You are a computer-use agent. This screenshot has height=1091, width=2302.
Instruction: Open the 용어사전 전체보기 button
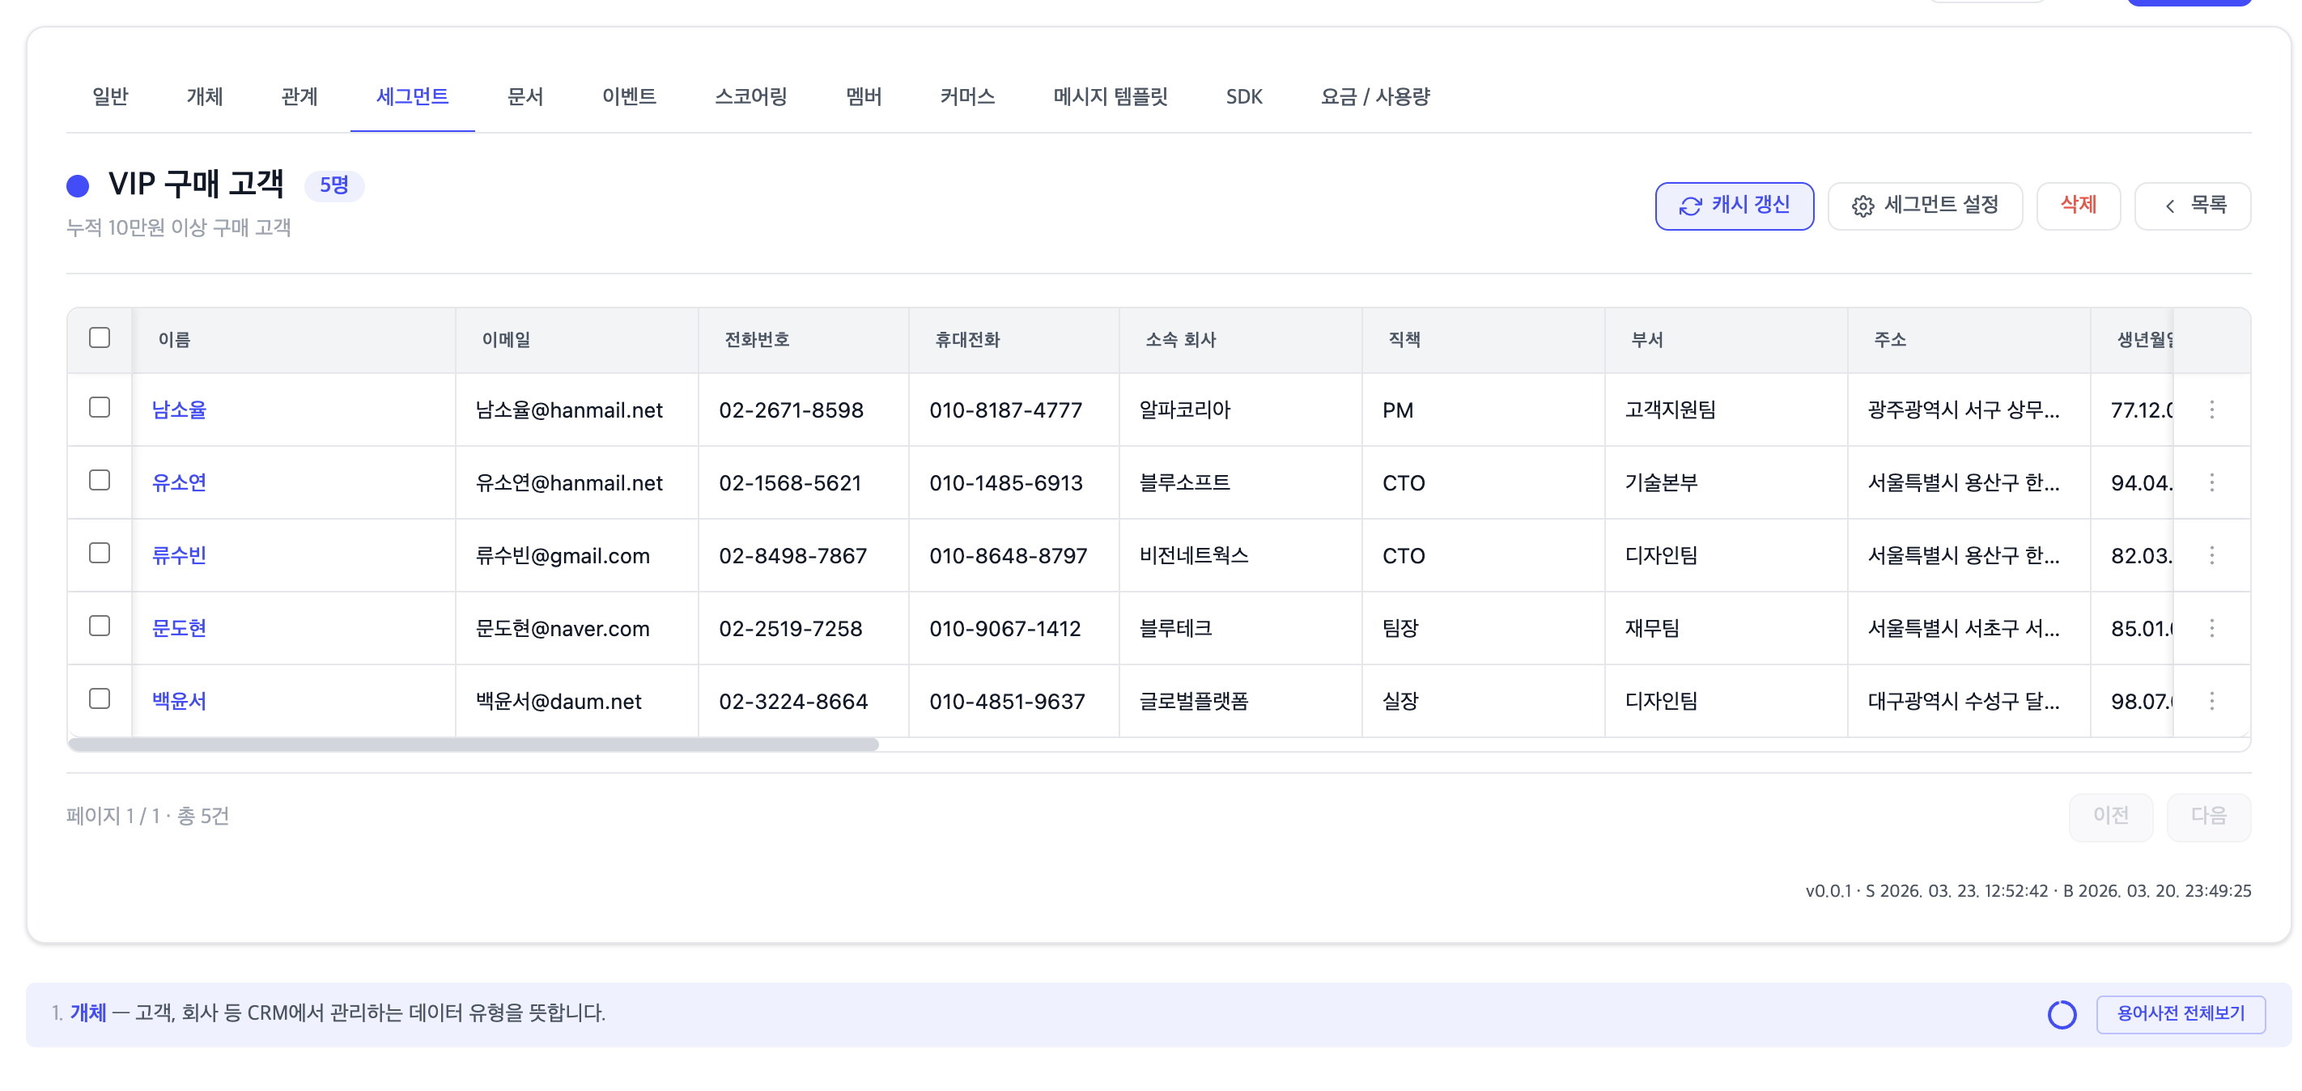(2180, 1013)
